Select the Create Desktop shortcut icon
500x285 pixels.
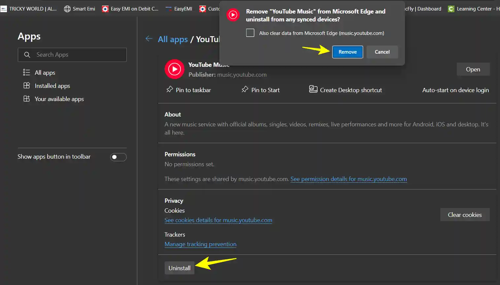click(313, 89)
